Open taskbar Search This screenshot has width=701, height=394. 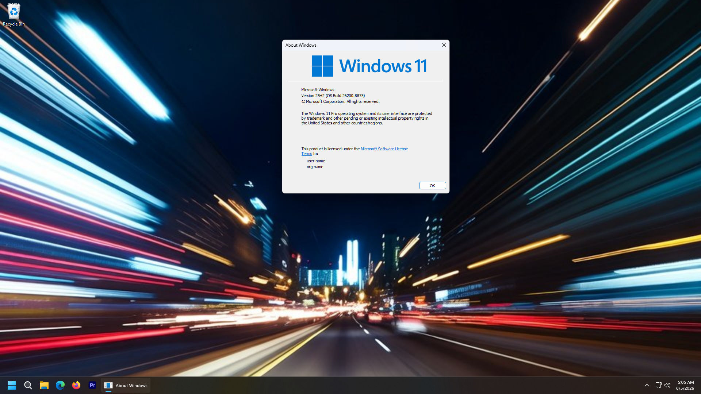[x=28, y=385]
